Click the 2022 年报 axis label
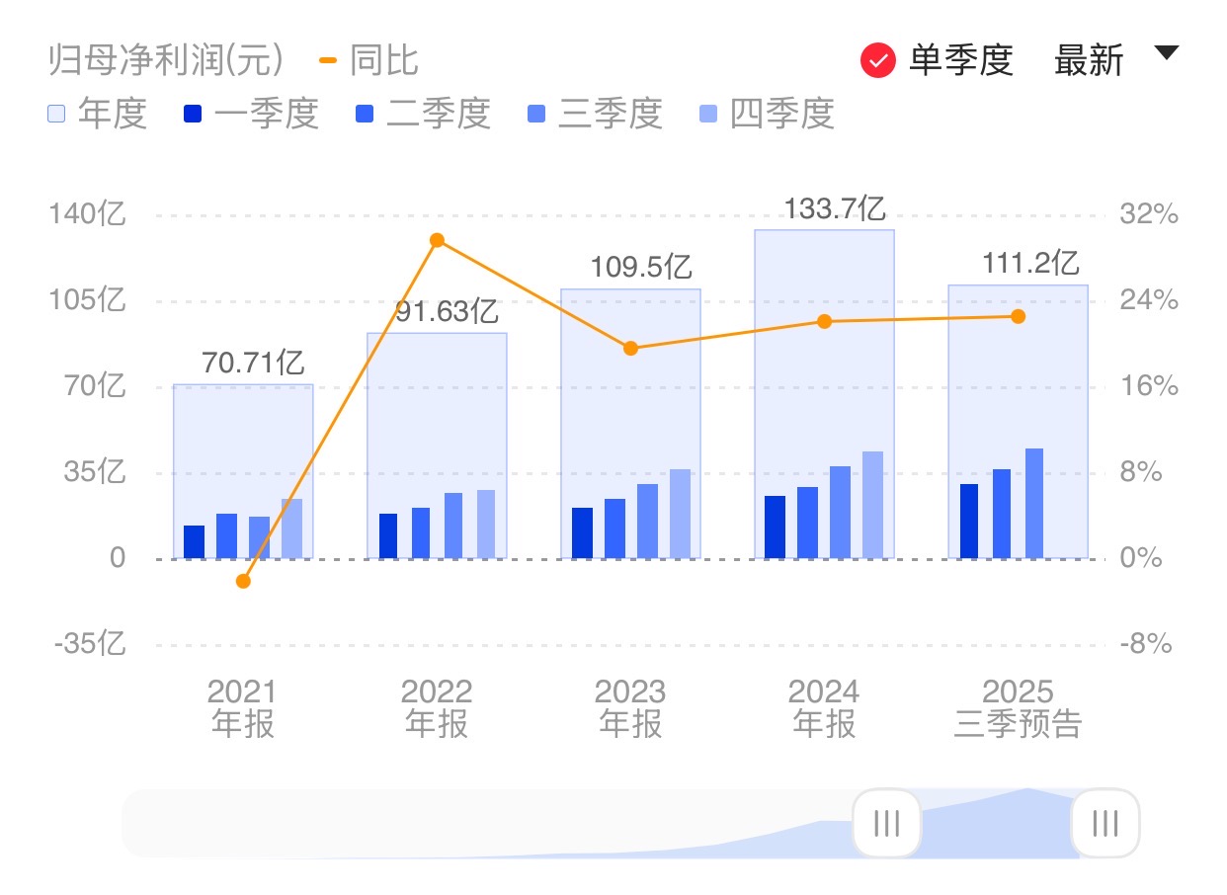The height and width of the screenshot is (895, 1227). [x=437, y=708]
